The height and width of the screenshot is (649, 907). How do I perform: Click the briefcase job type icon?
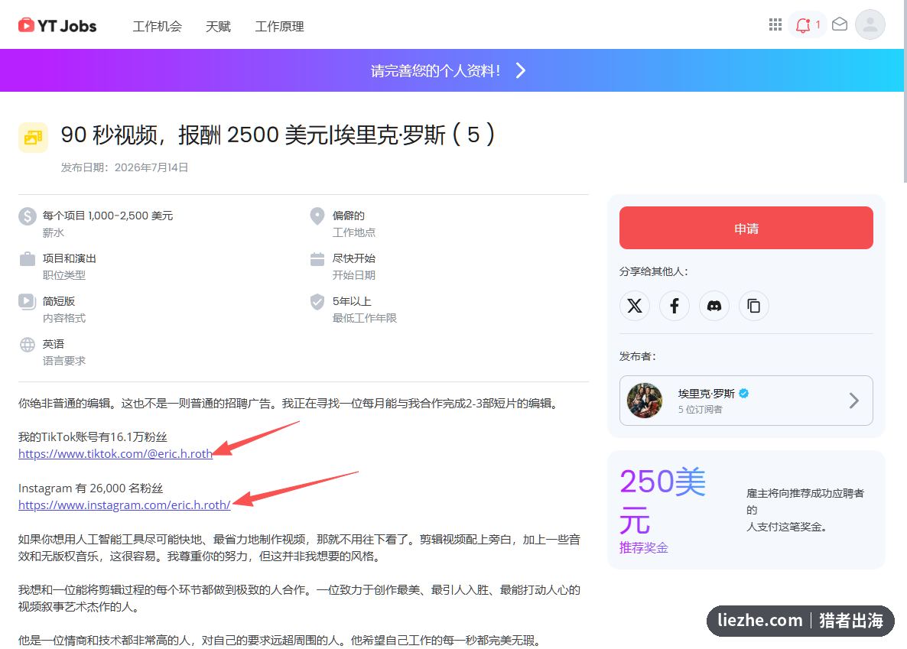28,258
